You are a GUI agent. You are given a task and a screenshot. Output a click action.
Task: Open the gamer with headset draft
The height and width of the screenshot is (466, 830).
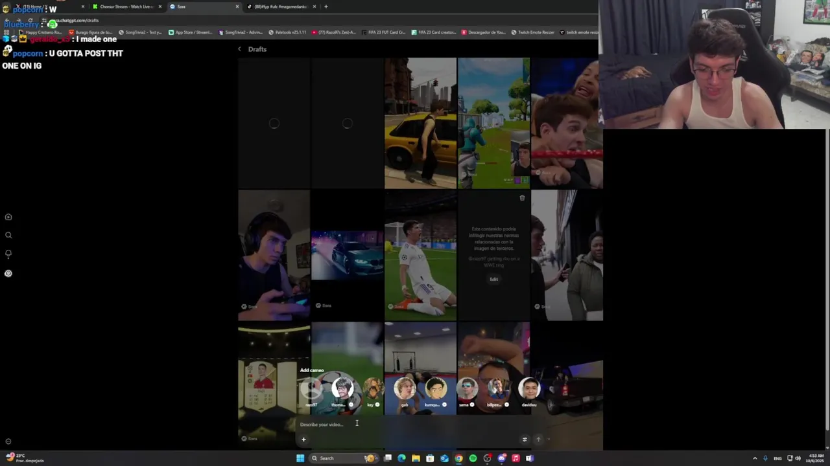tap(274, 255)
